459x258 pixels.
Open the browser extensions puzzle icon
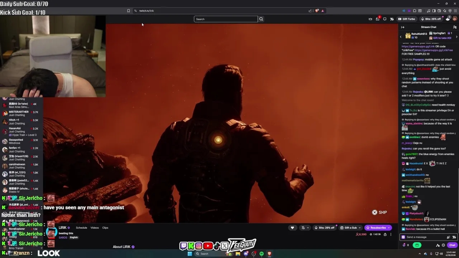pyautogui.click(x=415, y=11)
